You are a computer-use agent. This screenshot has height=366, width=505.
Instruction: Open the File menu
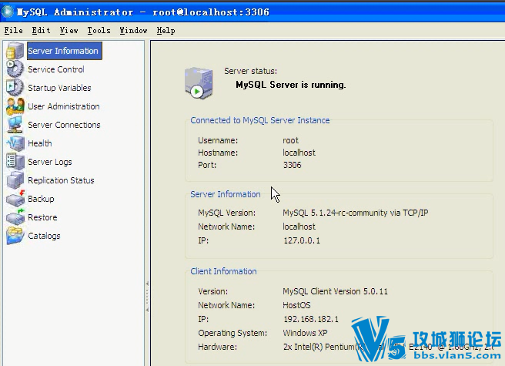[x=13, y=31]
